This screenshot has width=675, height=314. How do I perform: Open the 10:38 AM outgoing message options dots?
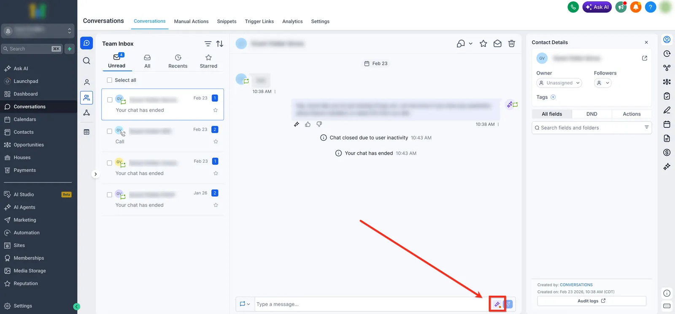(x=498, y=124)
